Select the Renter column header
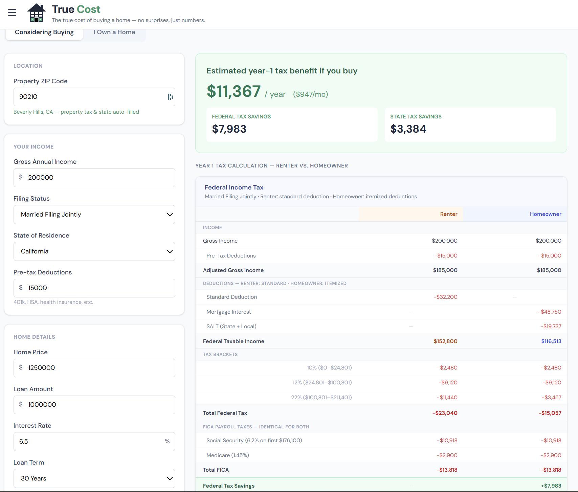Viewport: 578px width, 492px height. tap(448, 214)
